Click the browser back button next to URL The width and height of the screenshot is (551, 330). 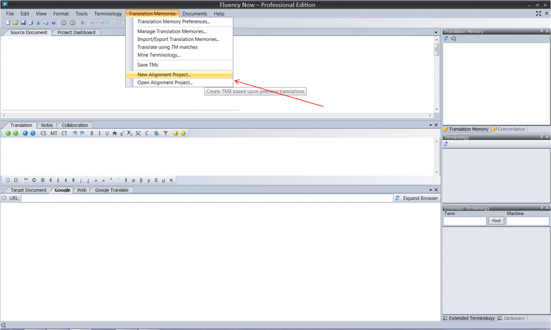(x=4, y=198)
